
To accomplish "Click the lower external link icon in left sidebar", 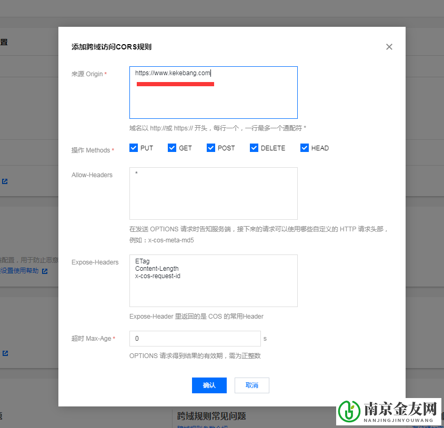I will point(4,353).
